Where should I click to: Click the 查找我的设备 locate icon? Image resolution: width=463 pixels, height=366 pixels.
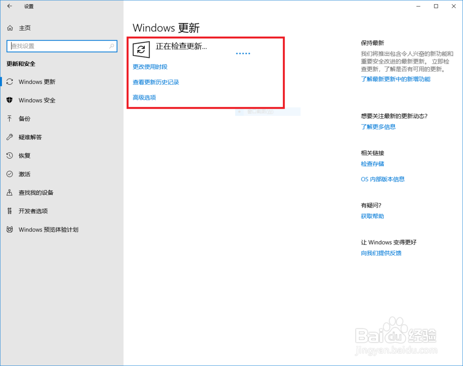10,192
